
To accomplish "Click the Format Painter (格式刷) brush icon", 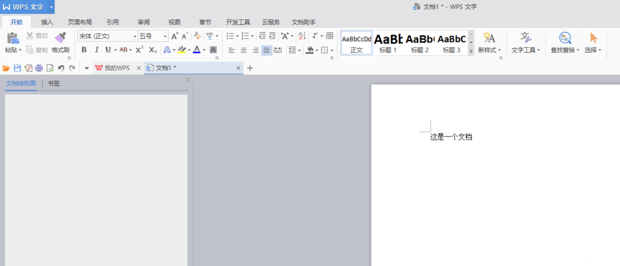I will (60, 38).
